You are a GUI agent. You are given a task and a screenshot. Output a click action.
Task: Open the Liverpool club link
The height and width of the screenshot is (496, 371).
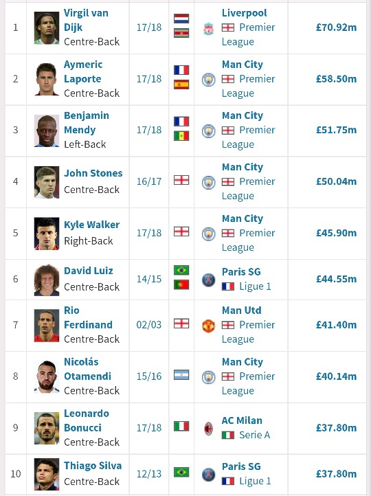coord(244,13)
